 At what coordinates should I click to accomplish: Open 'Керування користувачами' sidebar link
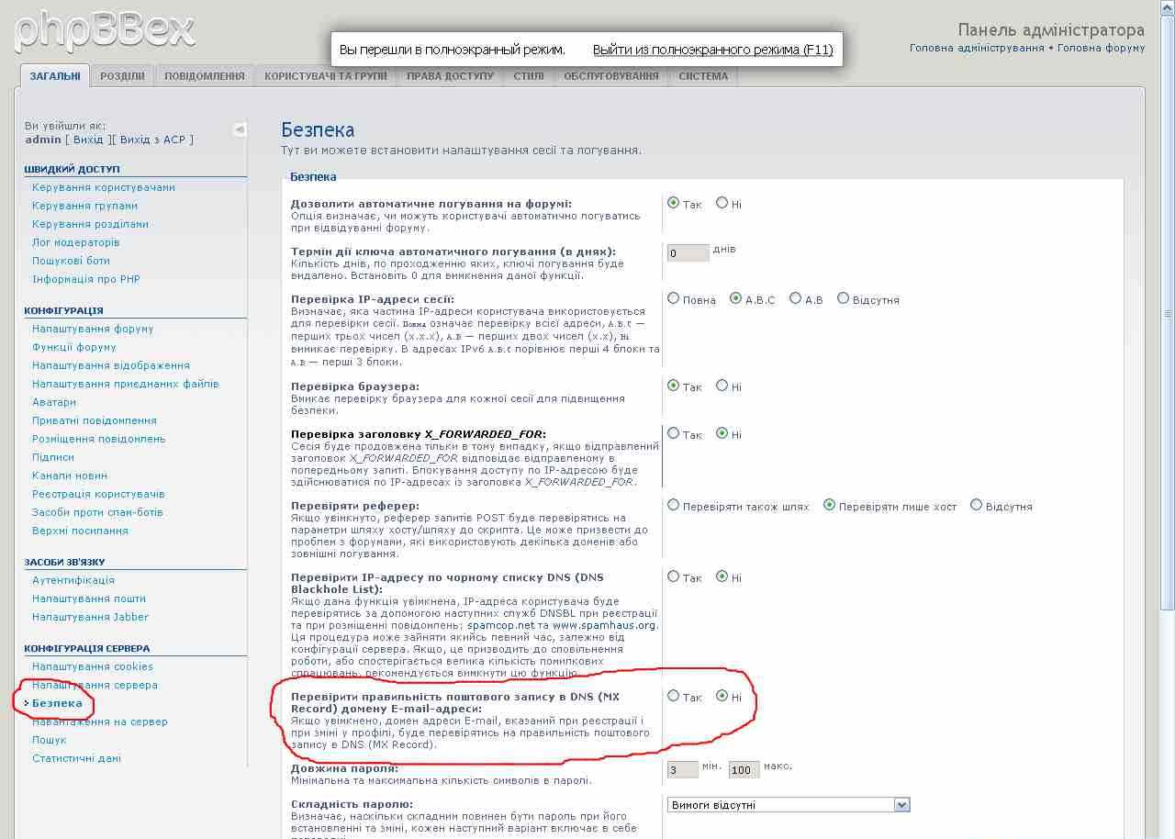103,187
